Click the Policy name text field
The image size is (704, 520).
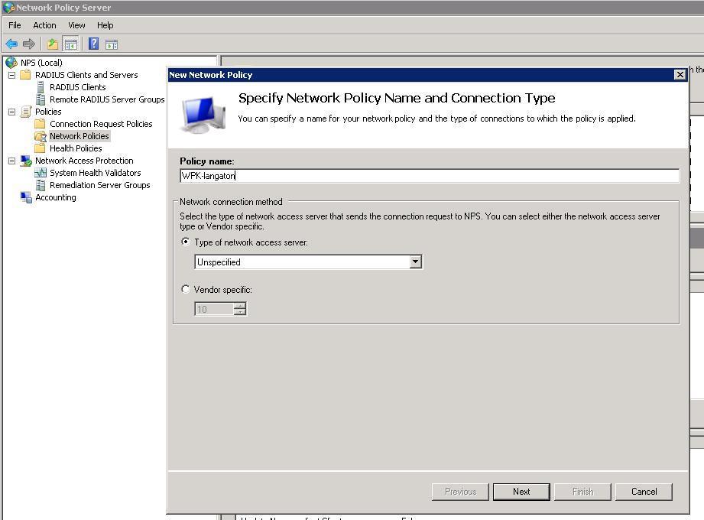tap(430, 176)
